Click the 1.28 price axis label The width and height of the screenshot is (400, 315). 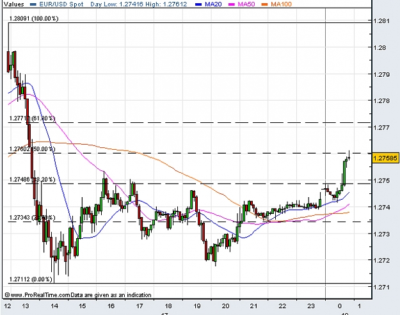[x=380, y=48]
